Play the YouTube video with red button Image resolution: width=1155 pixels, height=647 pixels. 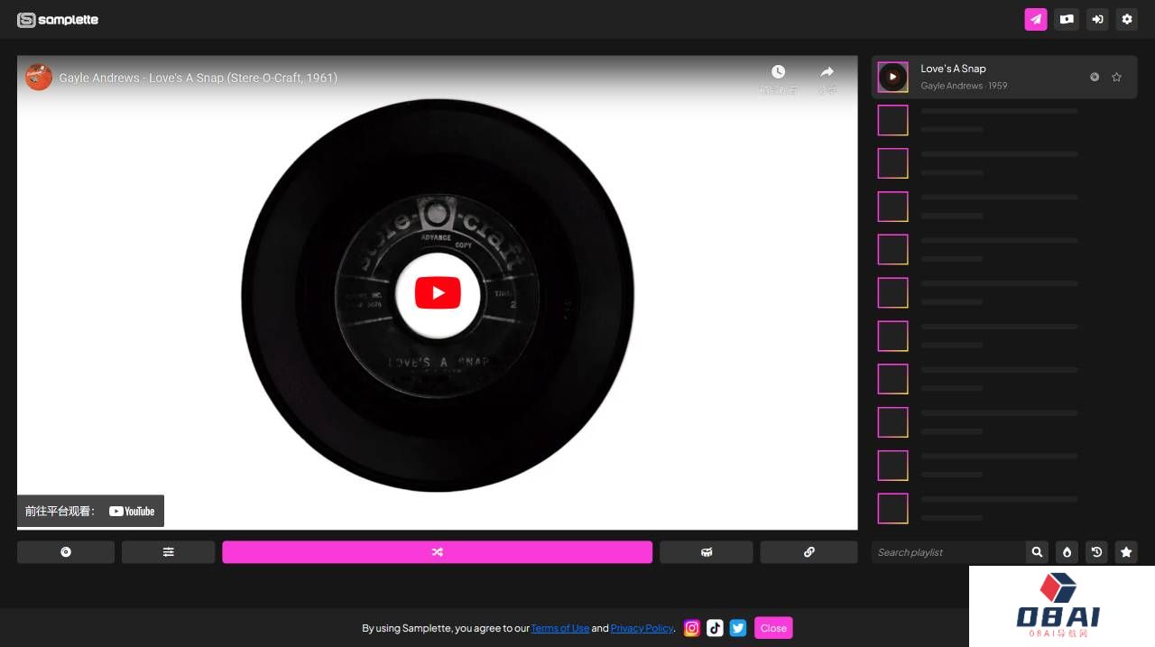[x=438, y=293]
